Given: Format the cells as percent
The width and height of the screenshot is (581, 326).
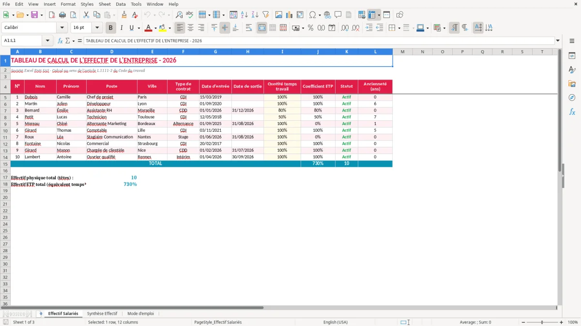Looking at the screenshot, I should coord(310,28).
